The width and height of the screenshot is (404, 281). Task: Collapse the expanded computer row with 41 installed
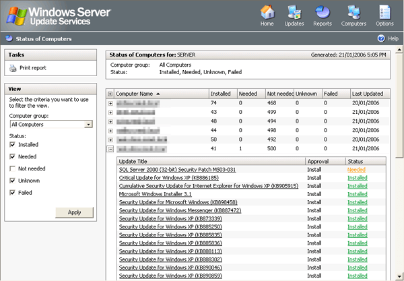[x=110, y=149]
